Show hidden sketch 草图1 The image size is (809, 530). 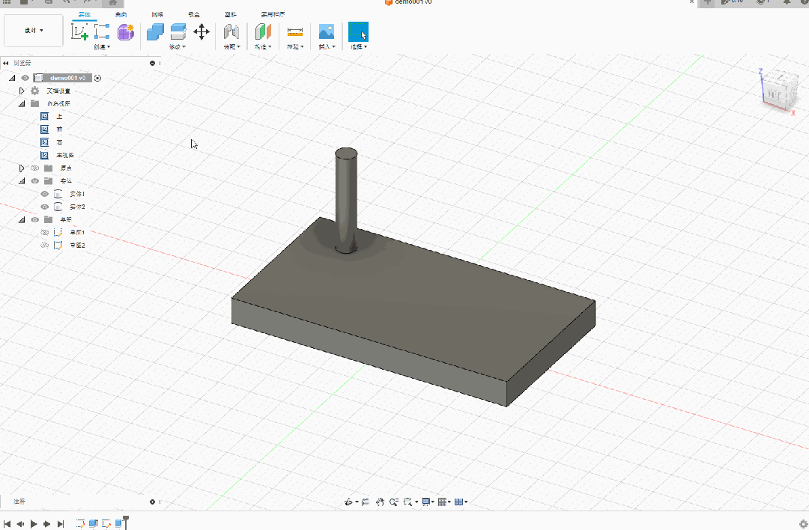coord(45,233)
